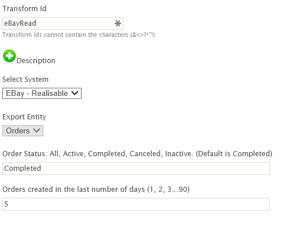Click the required asterisk in Transform Id field

(118, 23)
